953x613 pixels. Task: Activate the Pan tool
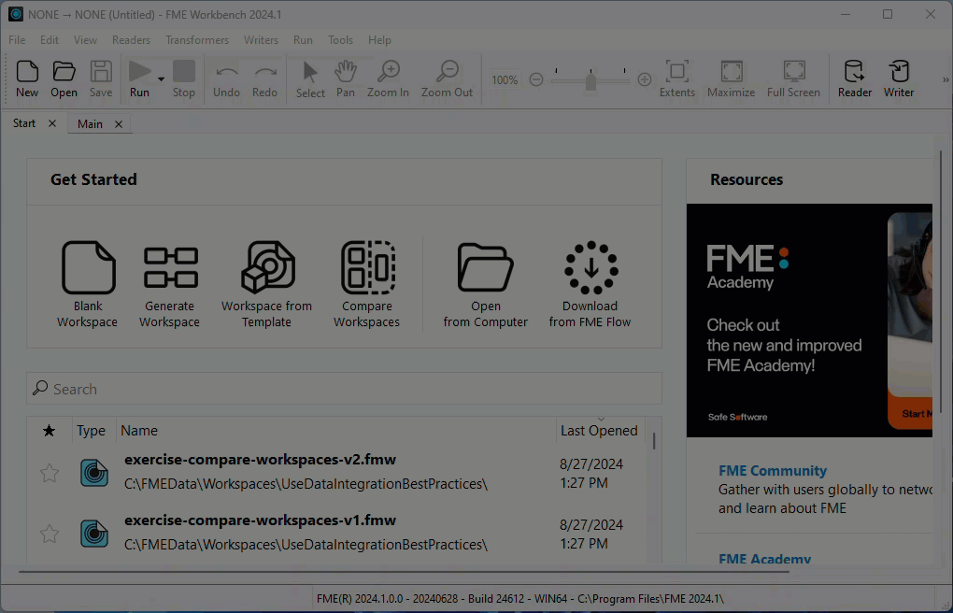pos(345,78)
